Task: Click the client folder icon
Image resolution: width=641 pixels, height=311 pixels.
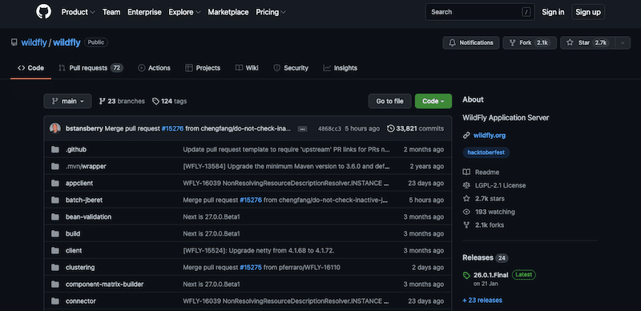Action: (55, 250)
